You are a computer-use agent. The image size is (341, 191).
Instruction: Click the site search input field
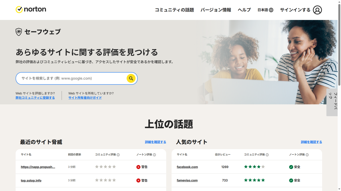click(x=74, y=78)
